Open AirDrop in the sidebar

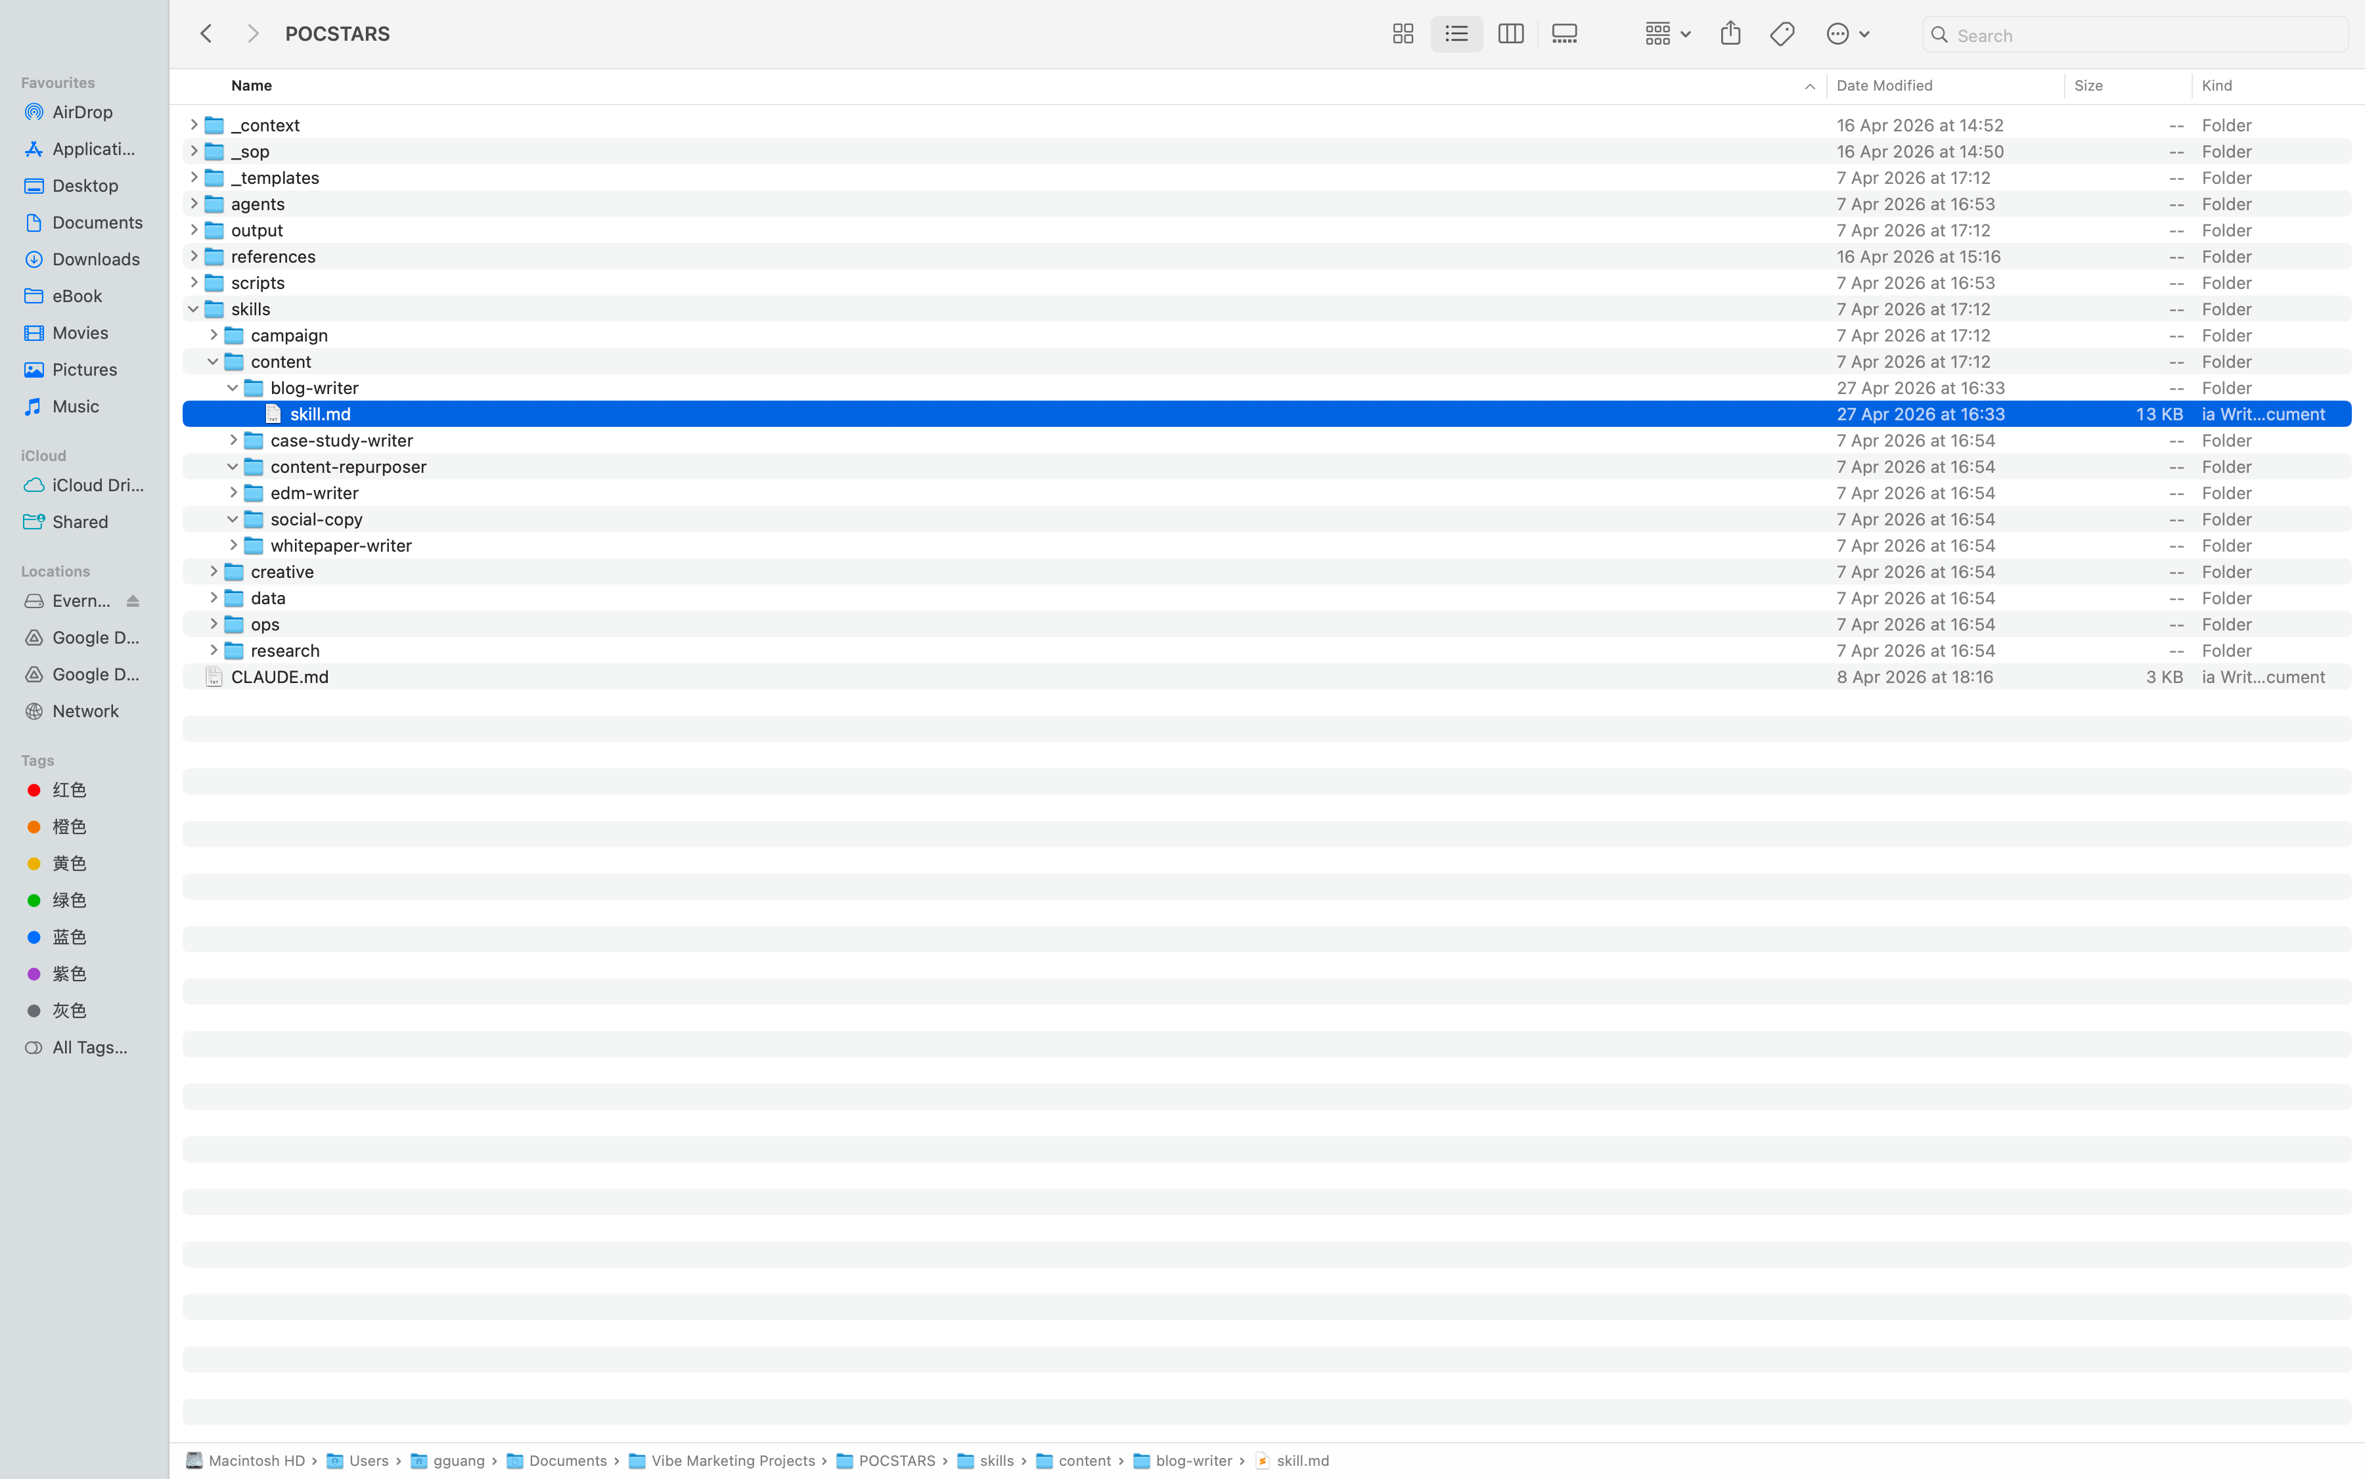(x=83, y=112)
